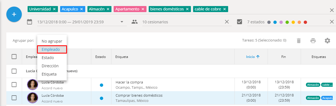Click avatar in Hacer la compra row

(x=33, y=85)
